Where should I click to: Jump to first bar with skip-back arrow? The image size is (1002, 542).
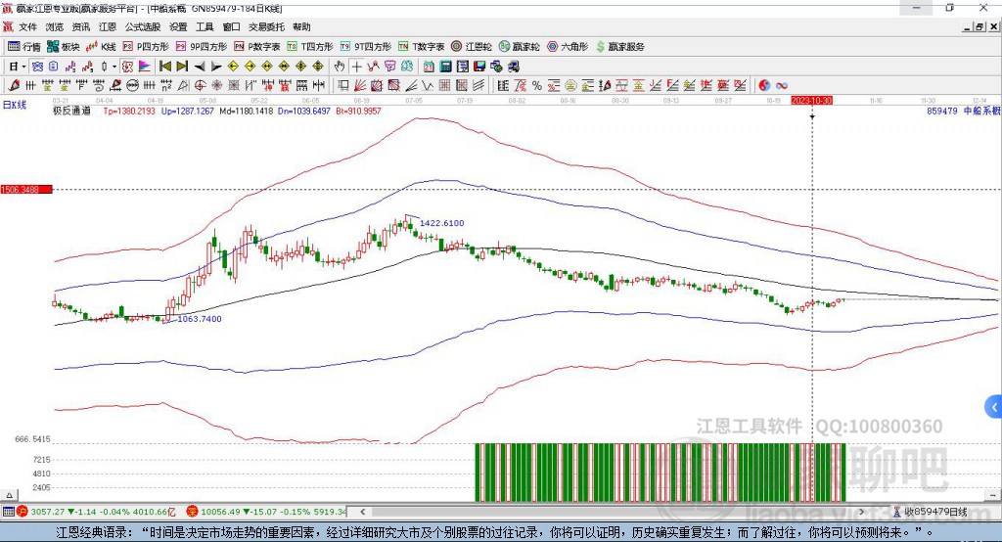(164, 67)
